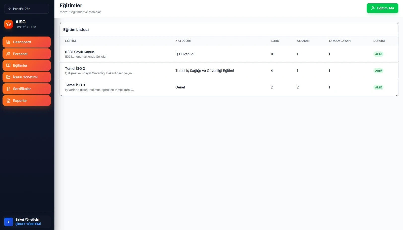Open the Dashboard menu item
This screenshot has height=230, width=403.
coord(26,42)
